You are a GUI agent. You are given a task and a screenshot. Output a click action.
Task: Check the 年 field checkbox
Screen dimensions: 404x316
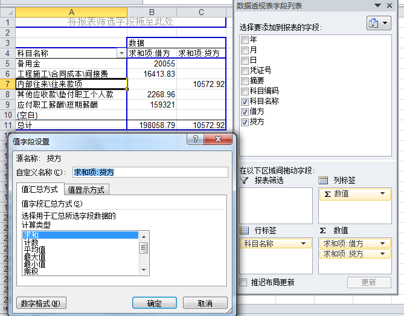pos(245,39)
